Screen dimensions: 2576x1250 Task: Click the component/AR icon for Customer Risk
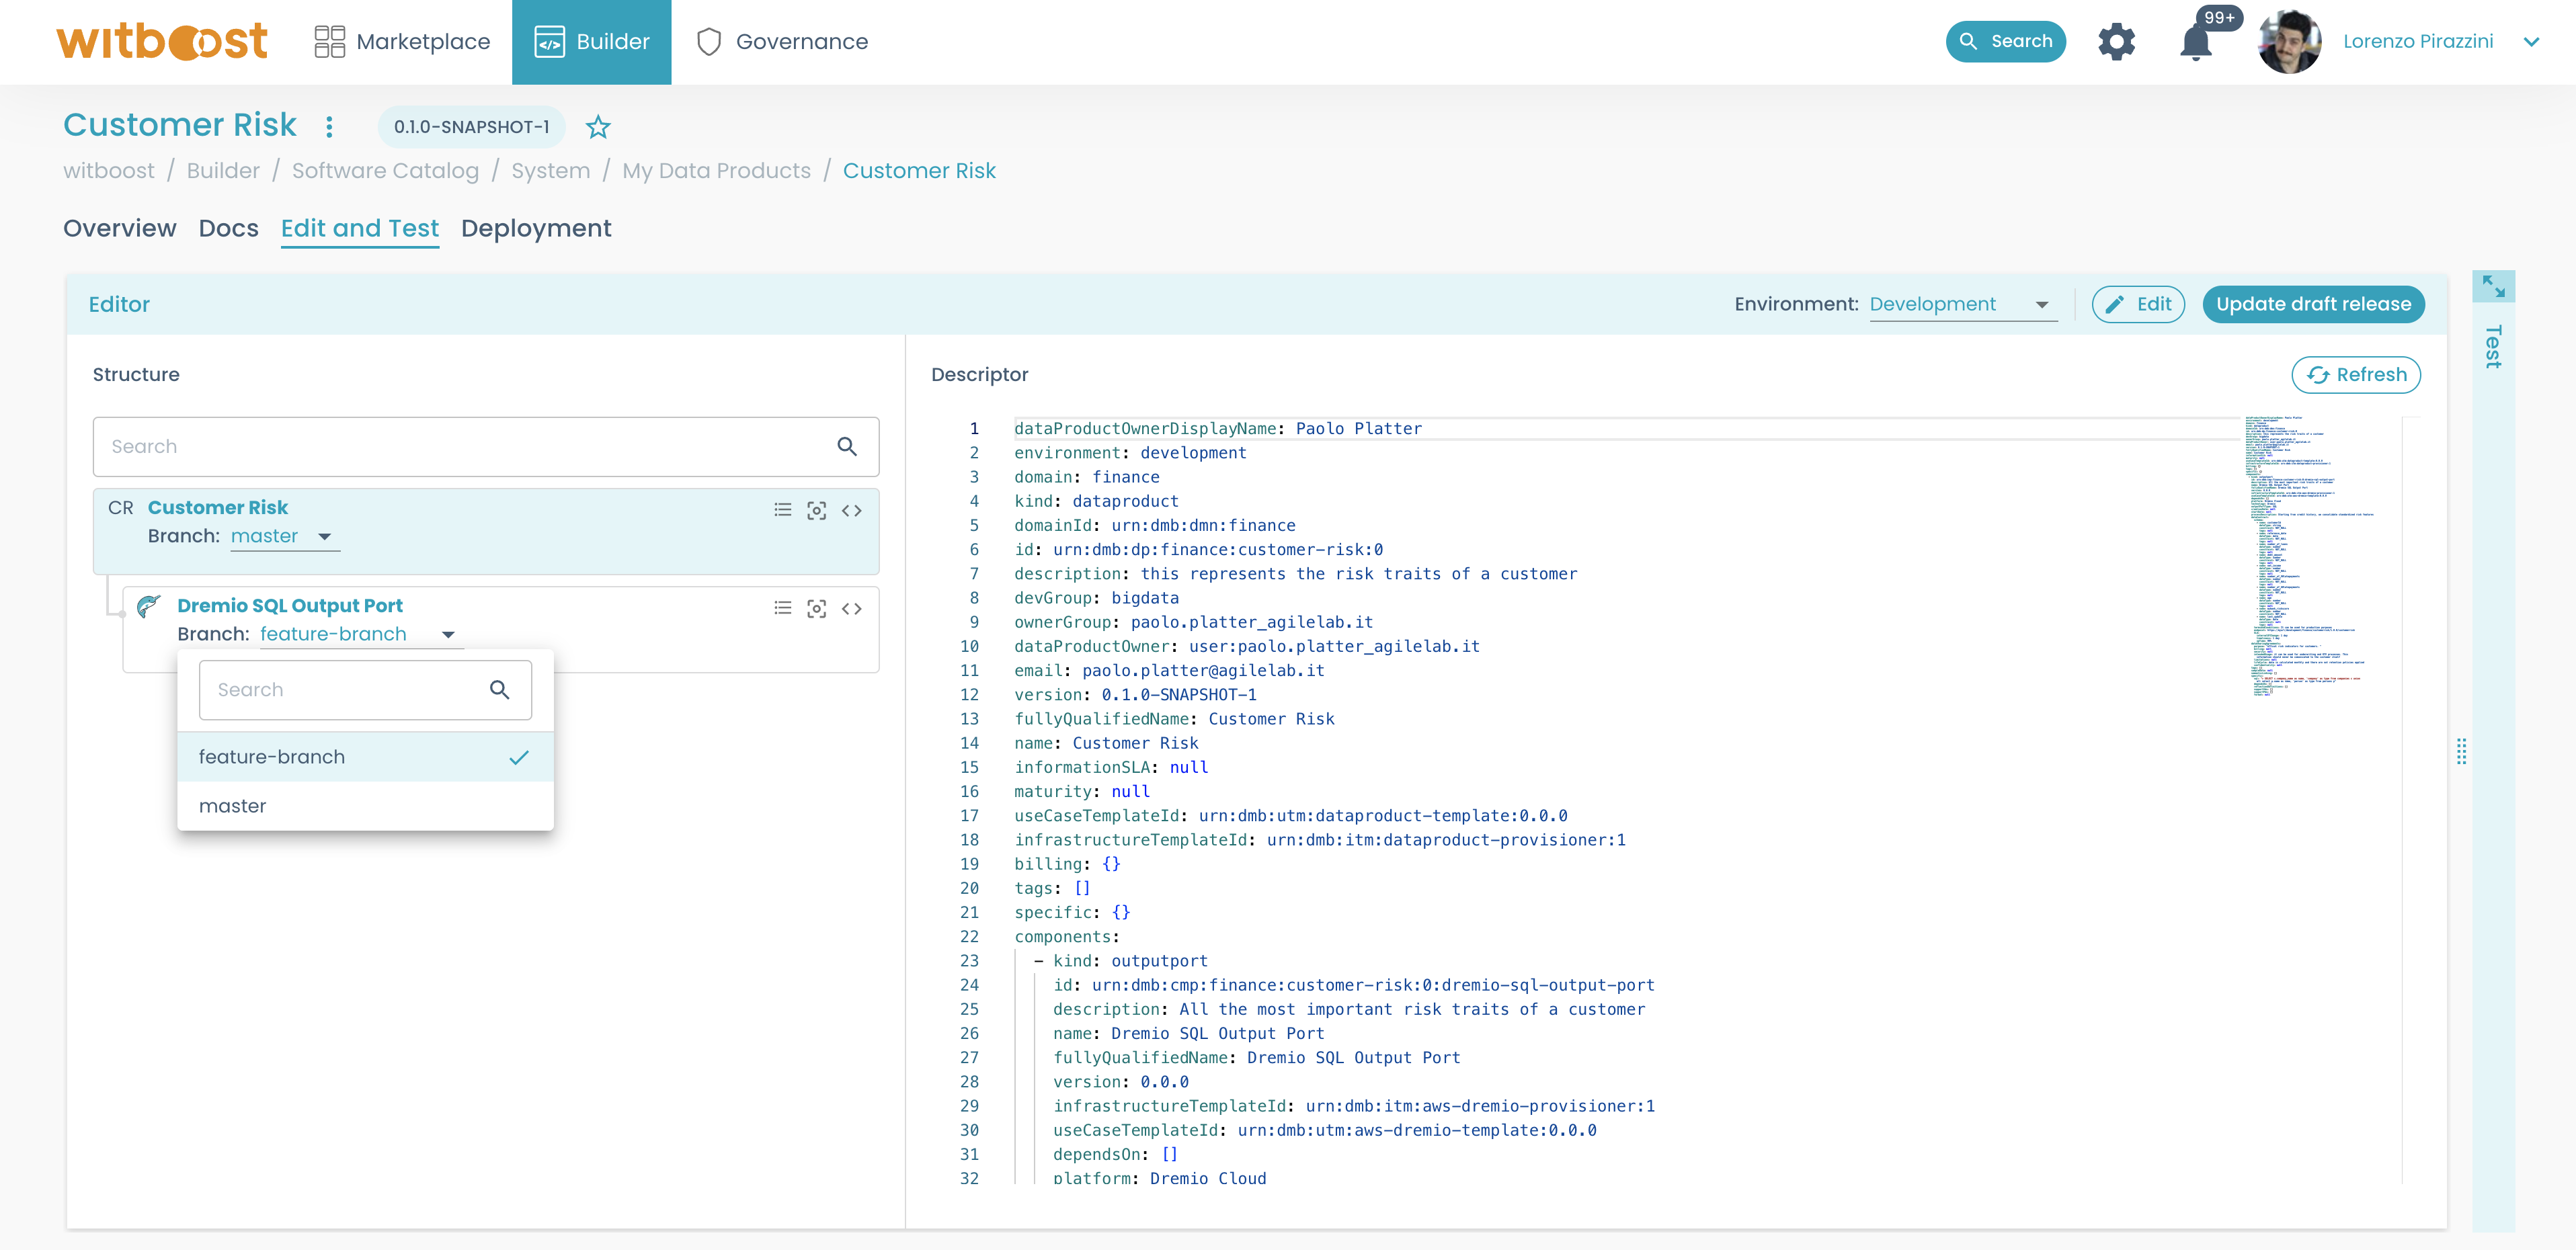click(818, 511)
